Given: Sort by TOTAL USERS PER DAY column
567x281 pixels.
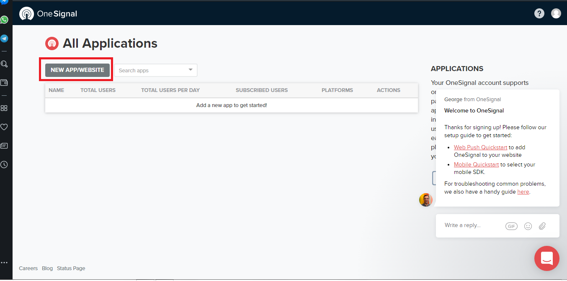Looking at the screenshot, I should [170, 90].
